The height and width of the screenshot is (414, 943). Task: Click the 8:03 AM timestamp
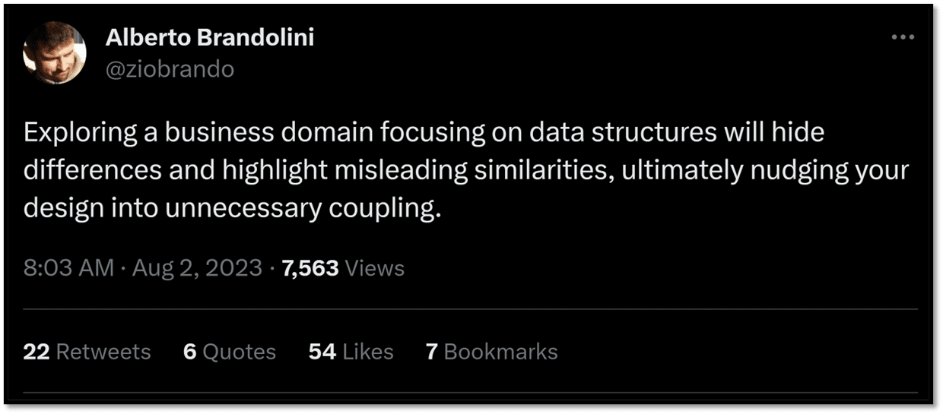coord(69,268)
